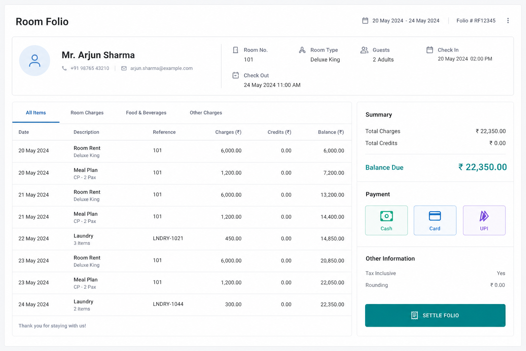
Task: Click the guest profile avatar
Action: (35, 61)
